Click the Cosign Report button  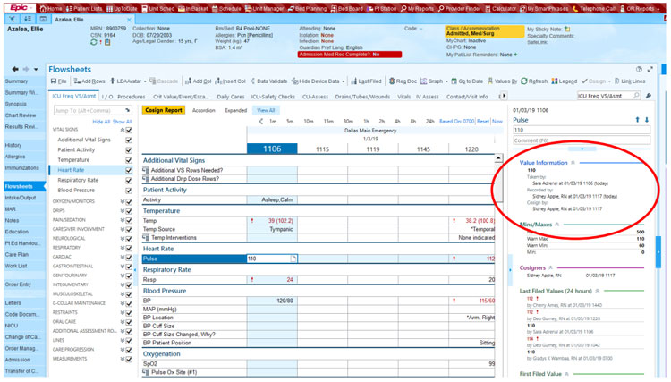pyautogui.click(x=164, y=110)
